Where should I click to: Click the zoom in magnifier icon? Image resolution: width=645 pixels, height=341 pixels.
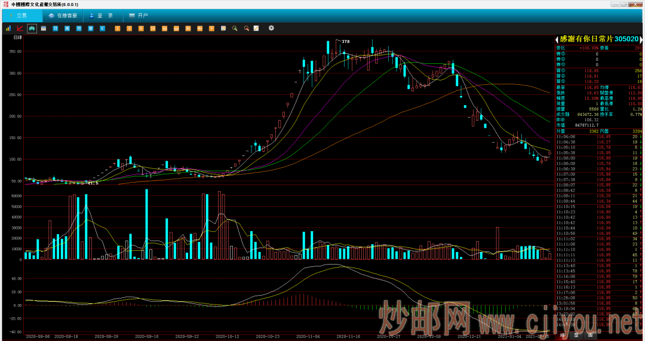[235, 29]
